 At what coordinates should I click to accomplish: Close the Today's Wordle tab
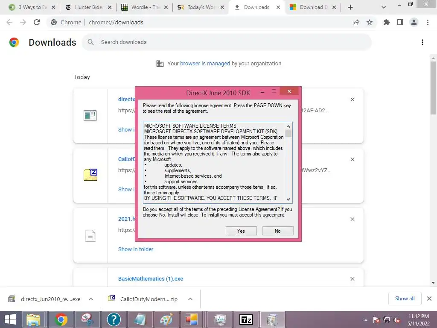point(222,7)
